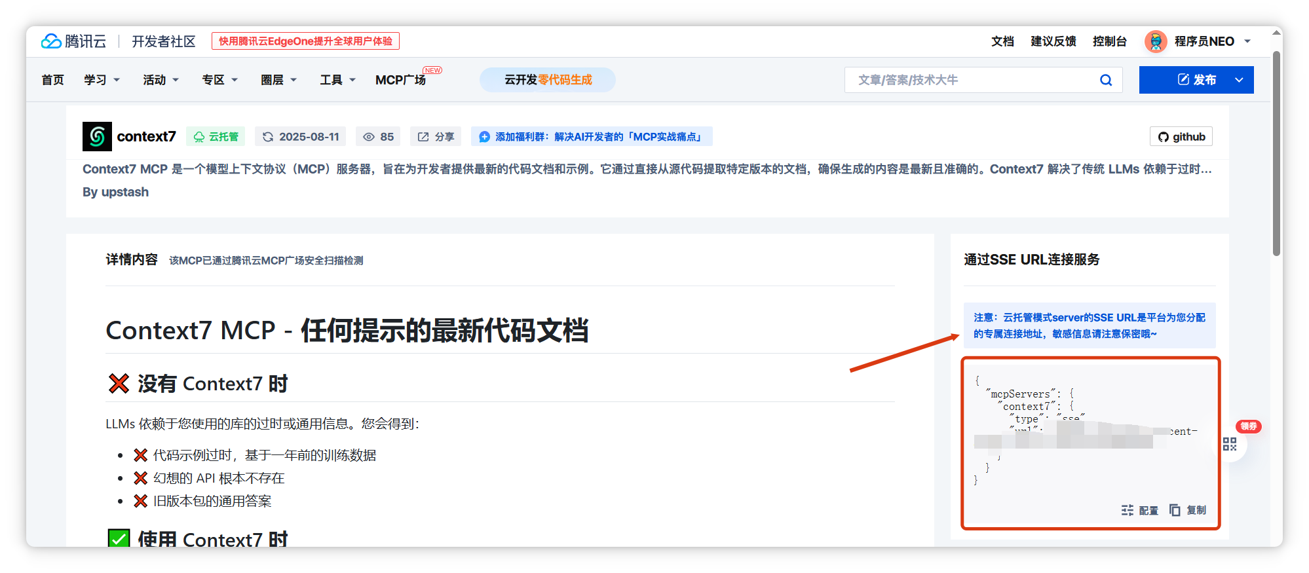1309x573 pixels.
Task: Click the QR code floating icon
Action: pos(1230,445)
